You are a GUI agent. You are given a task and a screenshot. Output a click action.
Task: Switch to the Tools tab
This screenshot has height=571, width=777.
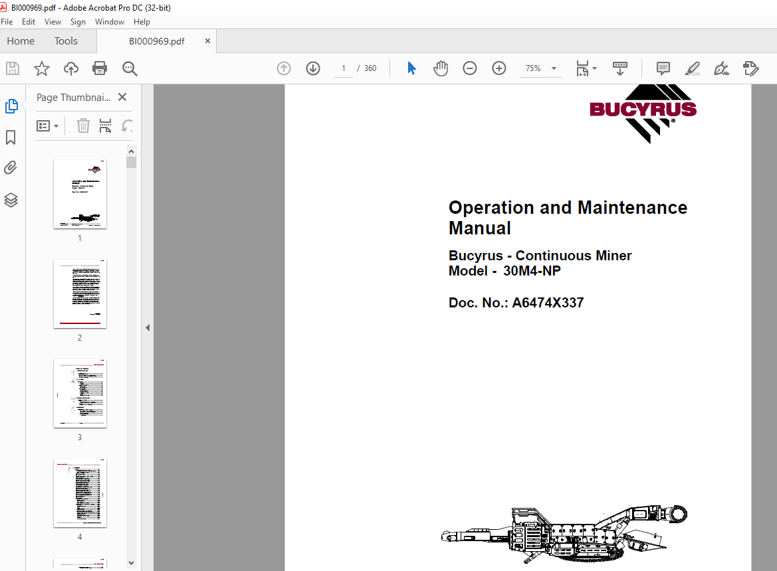66,41
